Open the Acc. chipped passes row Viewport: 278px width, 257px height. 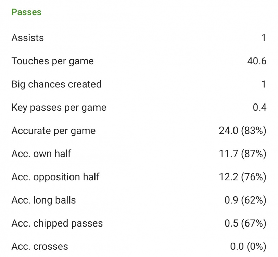[139, 223]
